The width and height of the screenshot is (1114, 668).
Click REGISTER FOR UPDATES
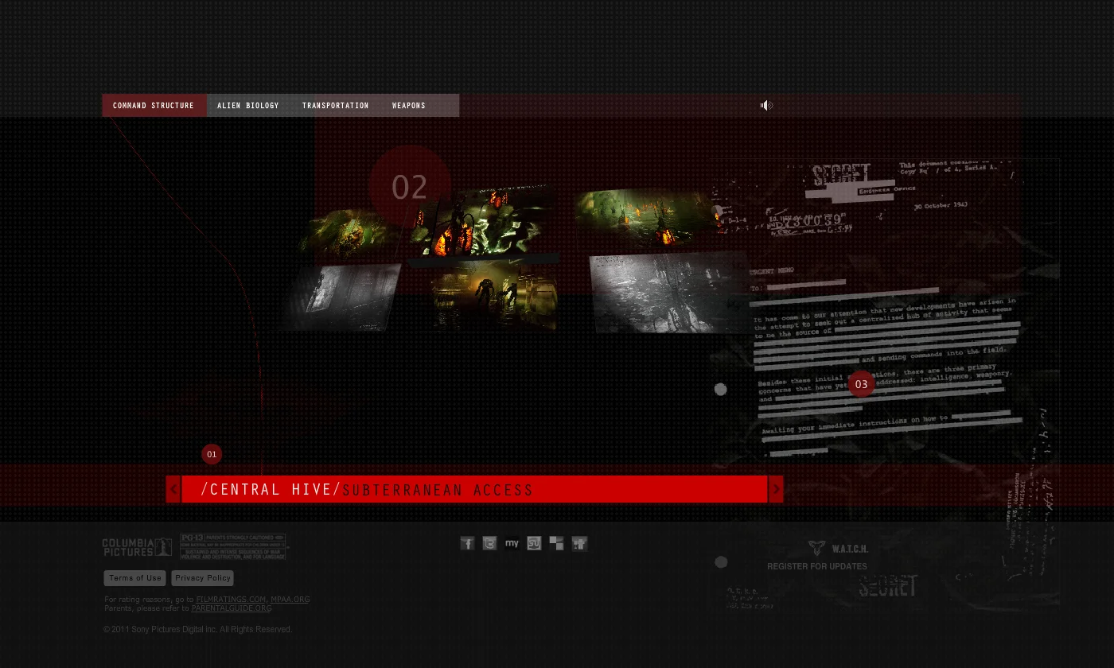point(816,566)
